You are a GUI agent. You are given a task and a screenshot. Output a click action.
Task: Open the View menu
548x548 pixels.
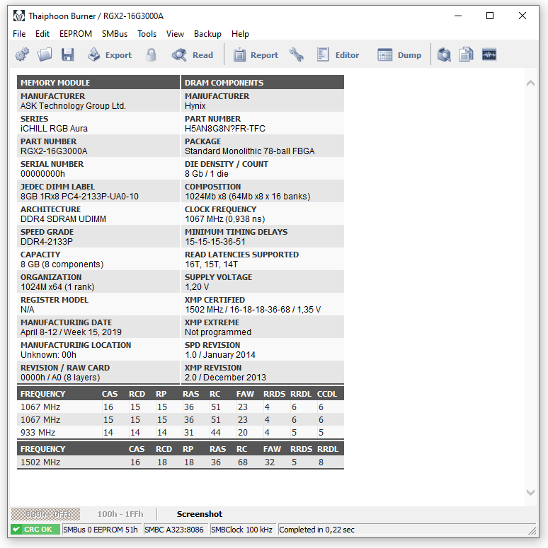(x=175, y=34)
